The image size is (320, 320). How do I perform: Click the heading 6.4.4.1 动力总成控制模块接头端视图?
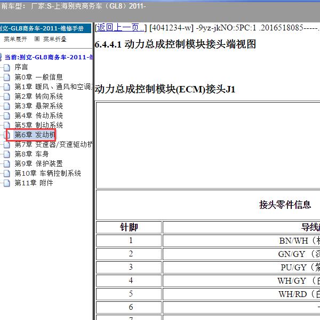(175, 44)
